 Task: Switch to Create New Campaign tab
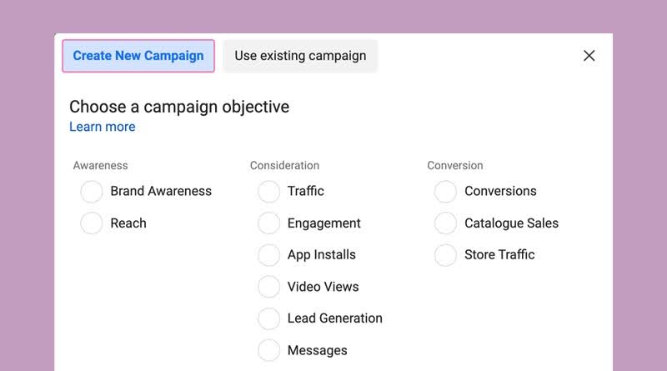[x=138, y=56]
